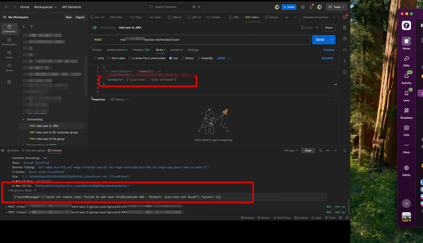Select the binary body type radio

[x=183, y=58]
